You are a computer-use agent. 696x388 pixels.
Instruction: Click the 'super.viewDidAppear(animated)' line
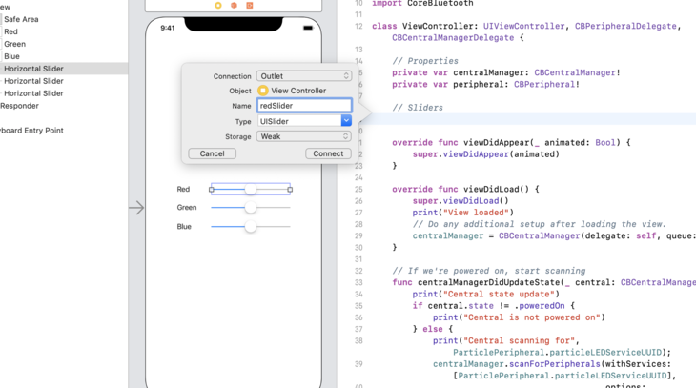[x=486, y=154]
